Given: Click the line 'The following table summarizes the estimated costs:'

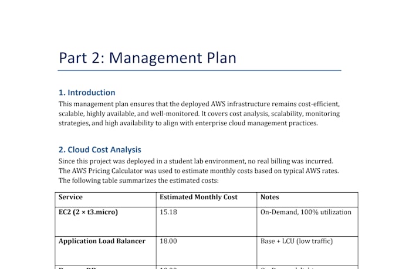Looking at the screenshot, I should [138, 181].
